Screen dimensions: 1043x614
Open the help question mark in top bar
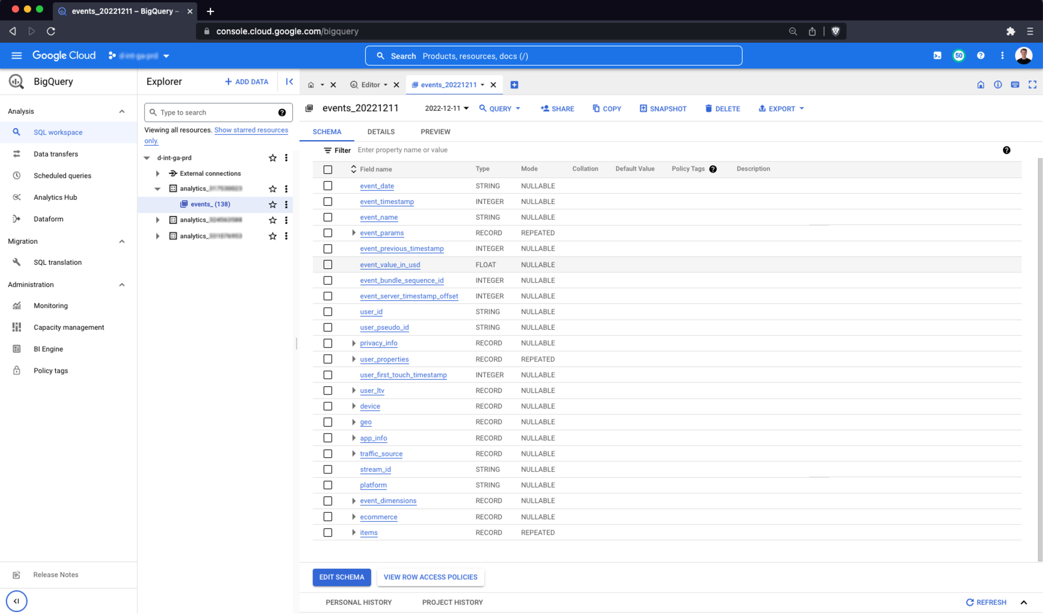click(x=980, y=56)
